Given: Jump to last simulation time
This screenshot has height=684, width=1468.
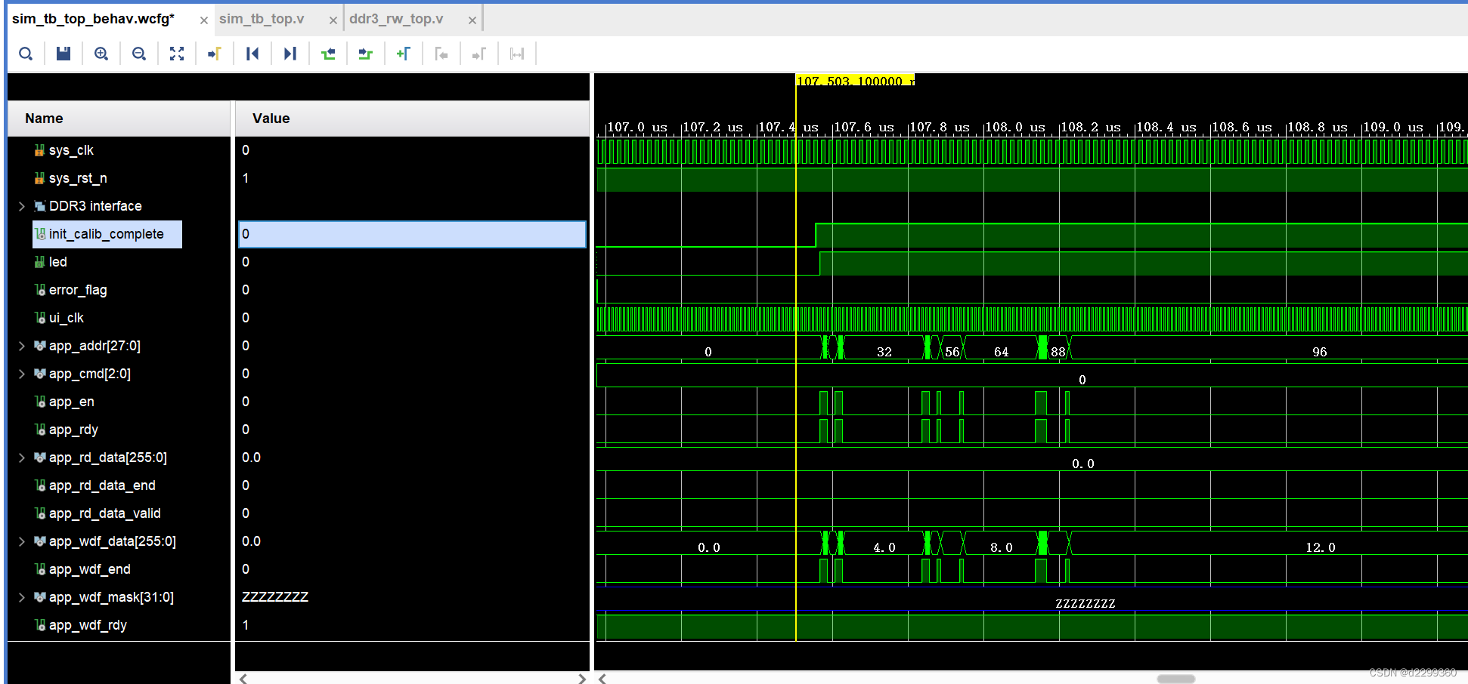Looking at the screenshot, I should coord(290,54).
